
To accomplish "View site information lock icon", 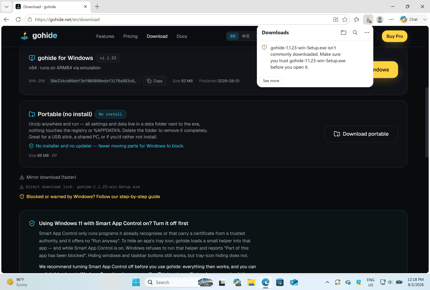I will click(x=30, y=20).
